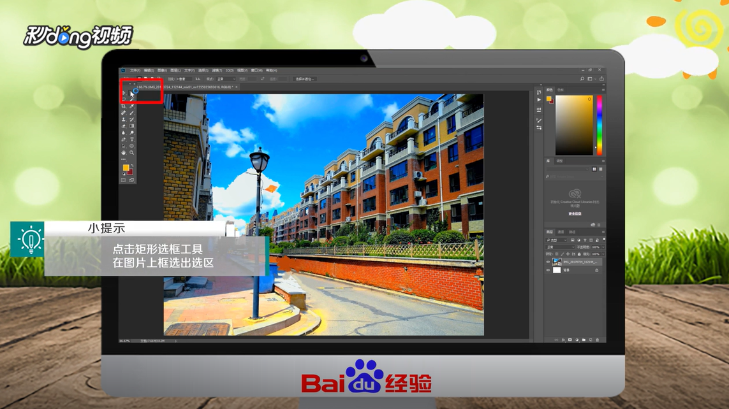Toggle the layer filter on/off switch

(604, 240)
